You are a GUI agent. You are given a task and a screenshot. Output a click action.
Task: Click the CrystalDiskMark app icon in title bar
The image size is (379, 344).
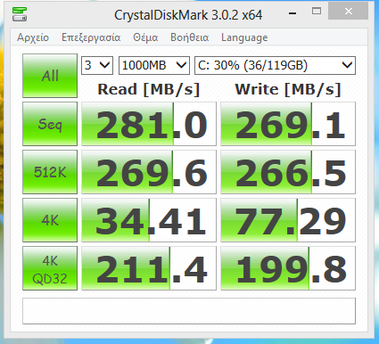[20, 14]
